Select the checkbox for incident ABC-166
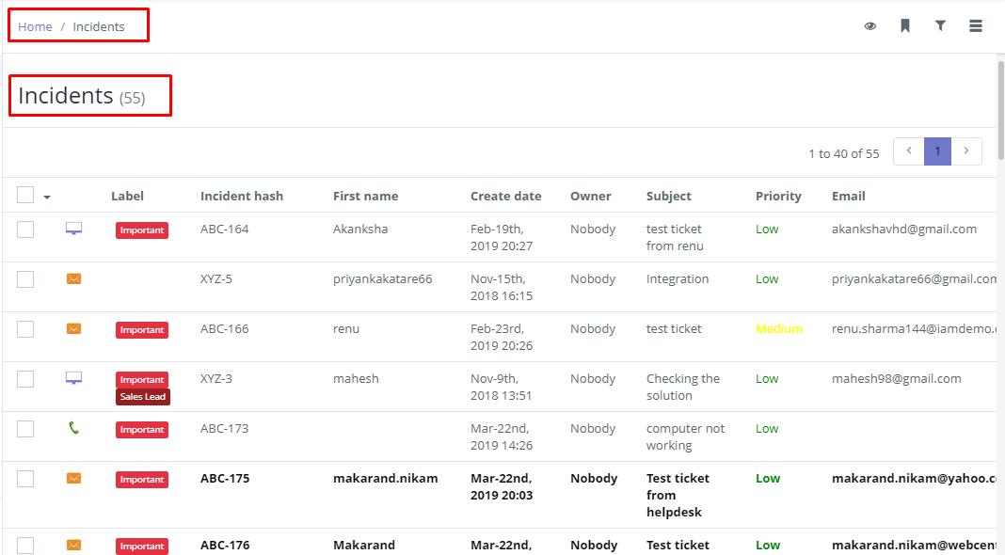The image size is (1005, 555). coord(24,329)
